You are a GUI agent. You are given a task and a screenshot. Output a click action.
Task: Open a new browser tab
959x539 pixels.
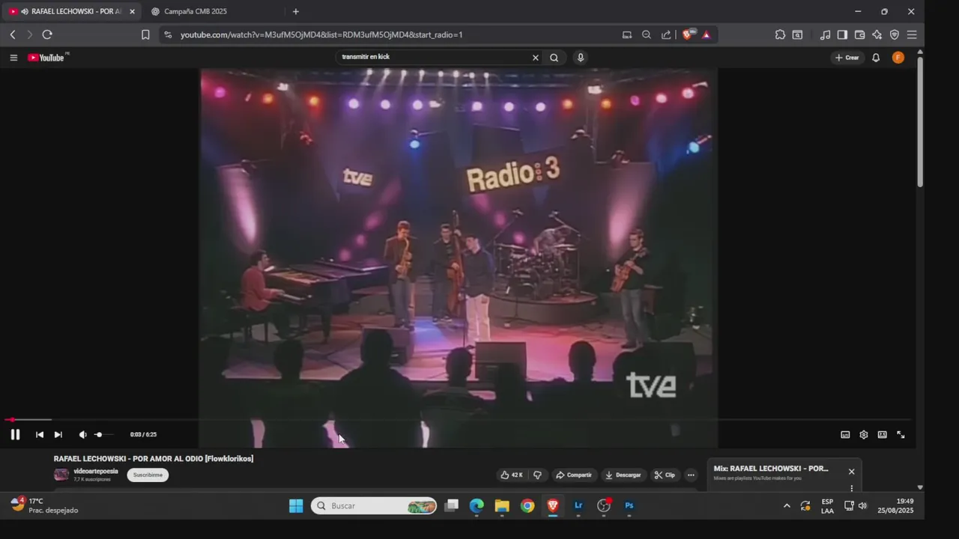pyautogui.click(x=296, y=11)
